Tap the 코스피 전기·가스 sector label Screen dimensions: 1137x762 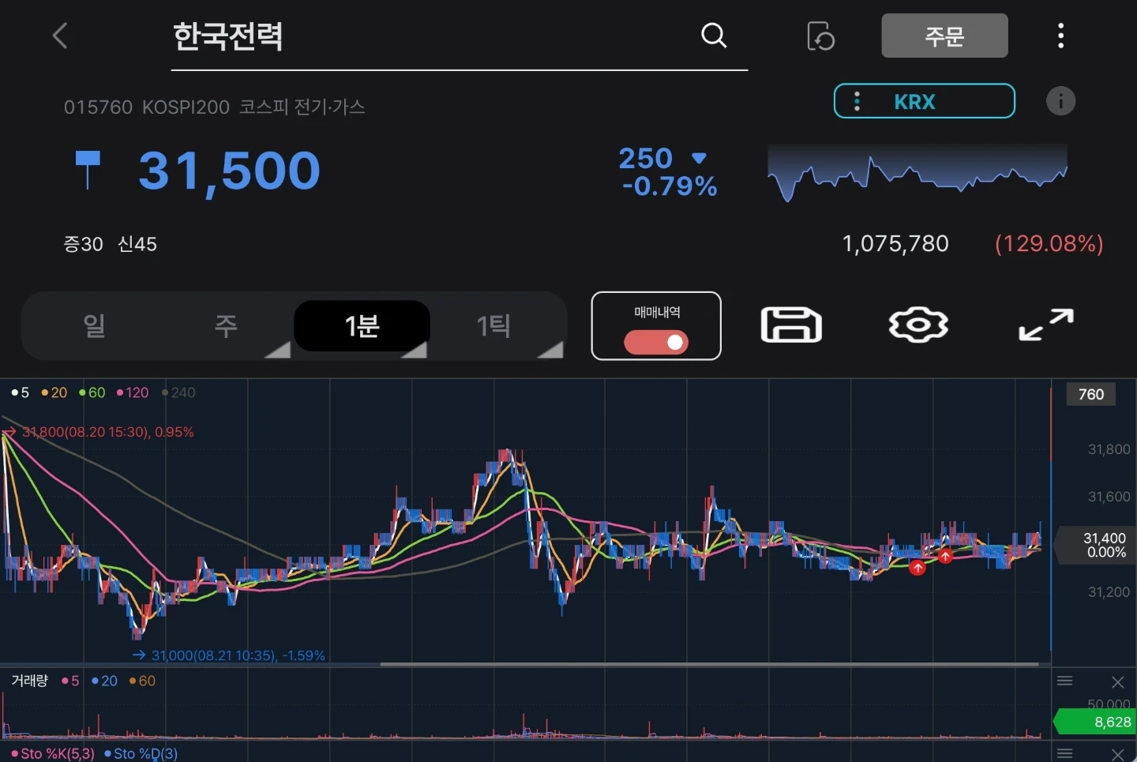[x=302, y=107]
